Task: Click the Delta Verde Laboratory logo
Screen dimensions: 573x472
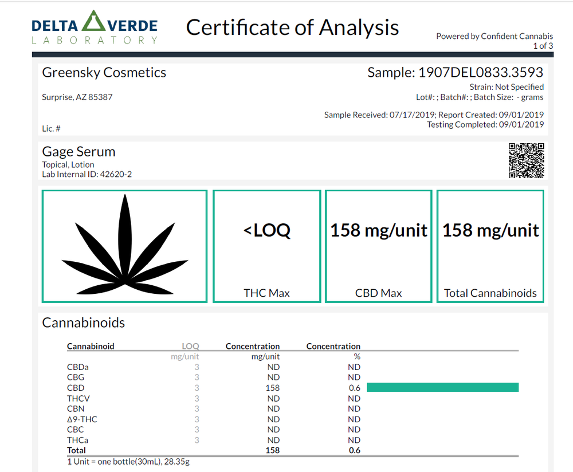Action: coord(95,27)
